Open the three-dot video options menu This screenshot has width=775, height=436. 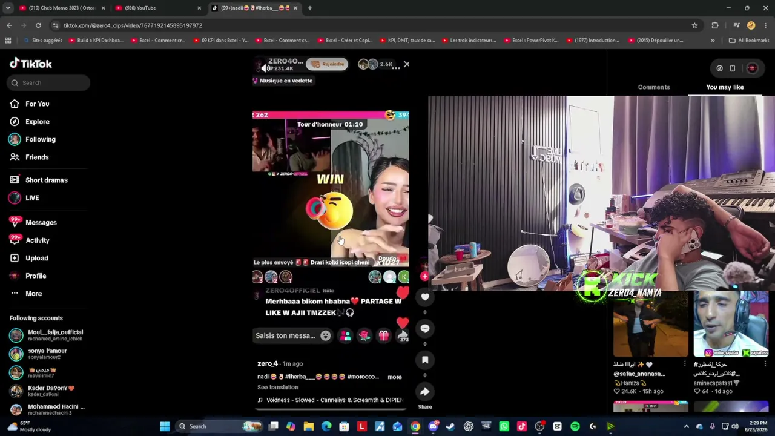point(395,68)
